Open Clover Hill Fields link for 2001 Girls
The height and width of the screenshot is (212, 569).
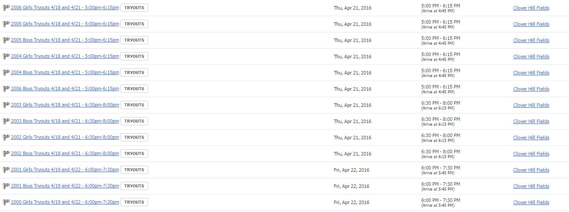pyautogui.click(x=531, y=170)
